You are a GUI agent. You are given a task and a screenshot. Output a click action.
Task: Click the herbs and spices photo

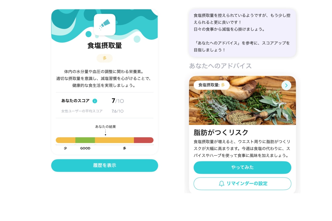tap(242, 100)
